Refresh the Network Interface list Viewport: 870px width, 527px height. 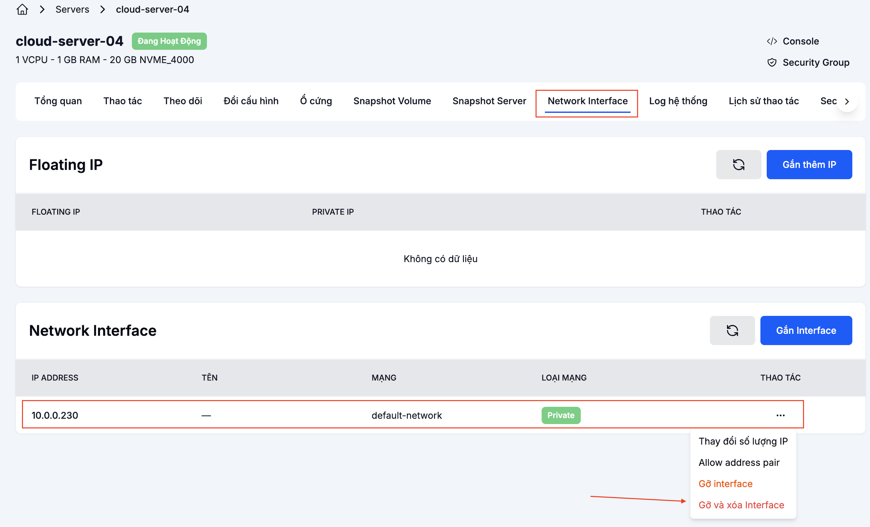coord(732,330)
